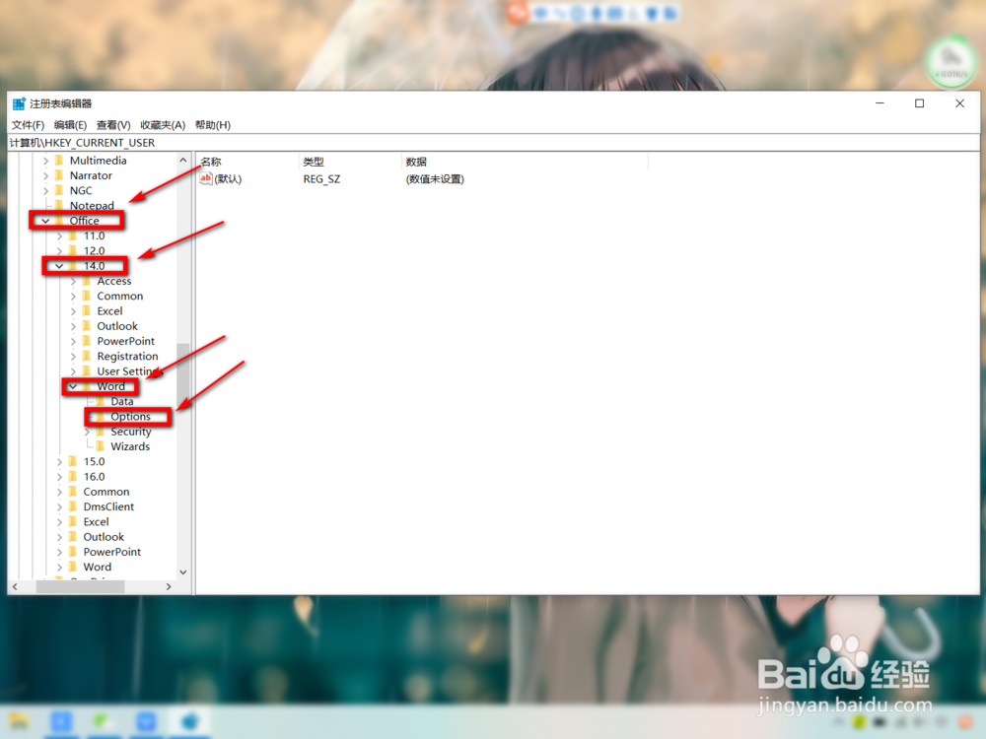
Task: Open the 收藏夹(A) menu
Action: pyautogui.click(x=162, y=124)
